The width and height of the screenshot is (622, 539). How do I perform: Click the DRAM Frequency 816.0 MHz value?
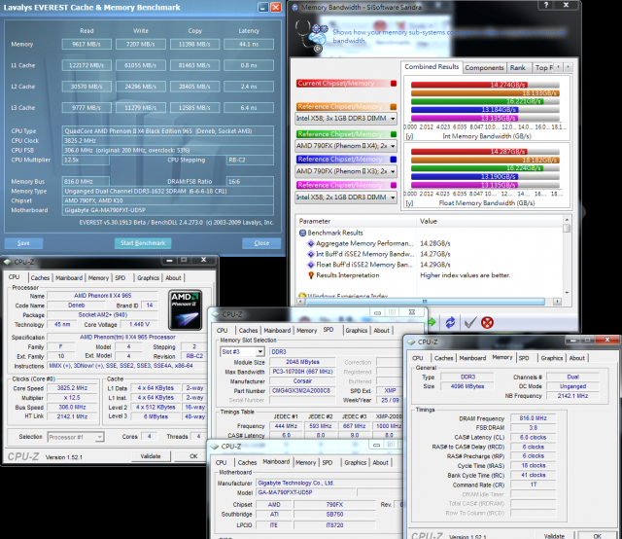(533, 418)
